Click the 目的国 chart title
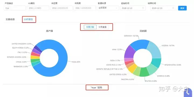Viewport: 194px width, 97px height. 143,31
